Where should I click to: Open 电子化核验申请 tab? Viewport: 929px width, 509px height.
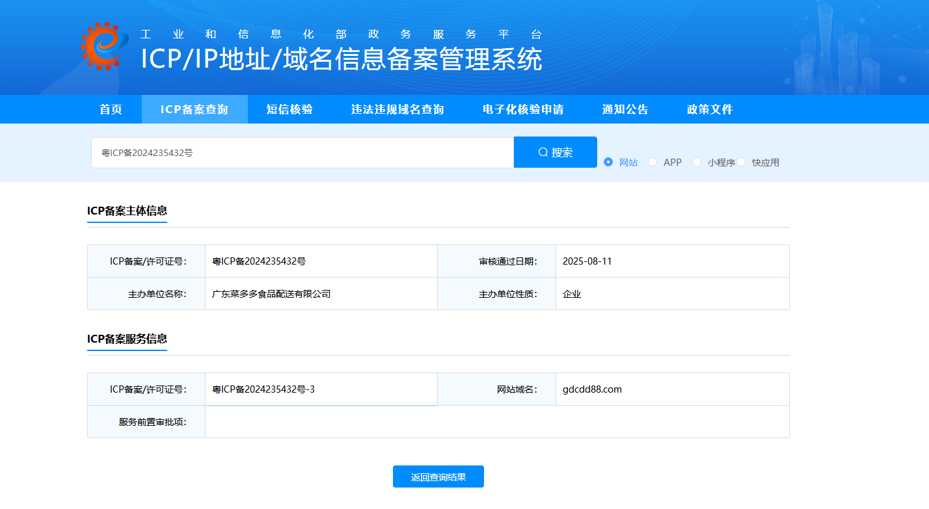point(523,109)
